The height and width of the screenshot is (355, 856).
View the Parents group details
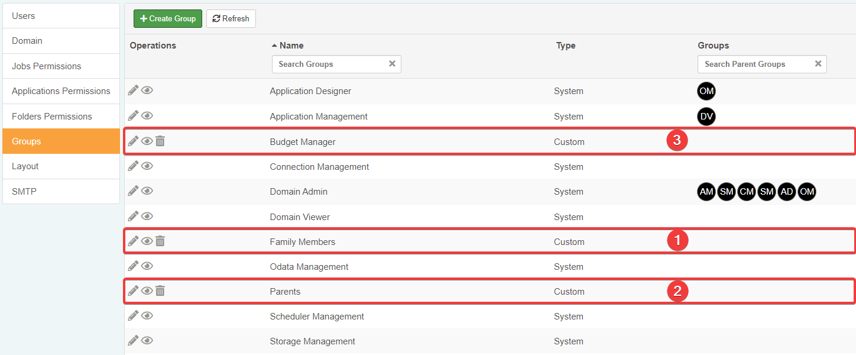coord(147,291)
